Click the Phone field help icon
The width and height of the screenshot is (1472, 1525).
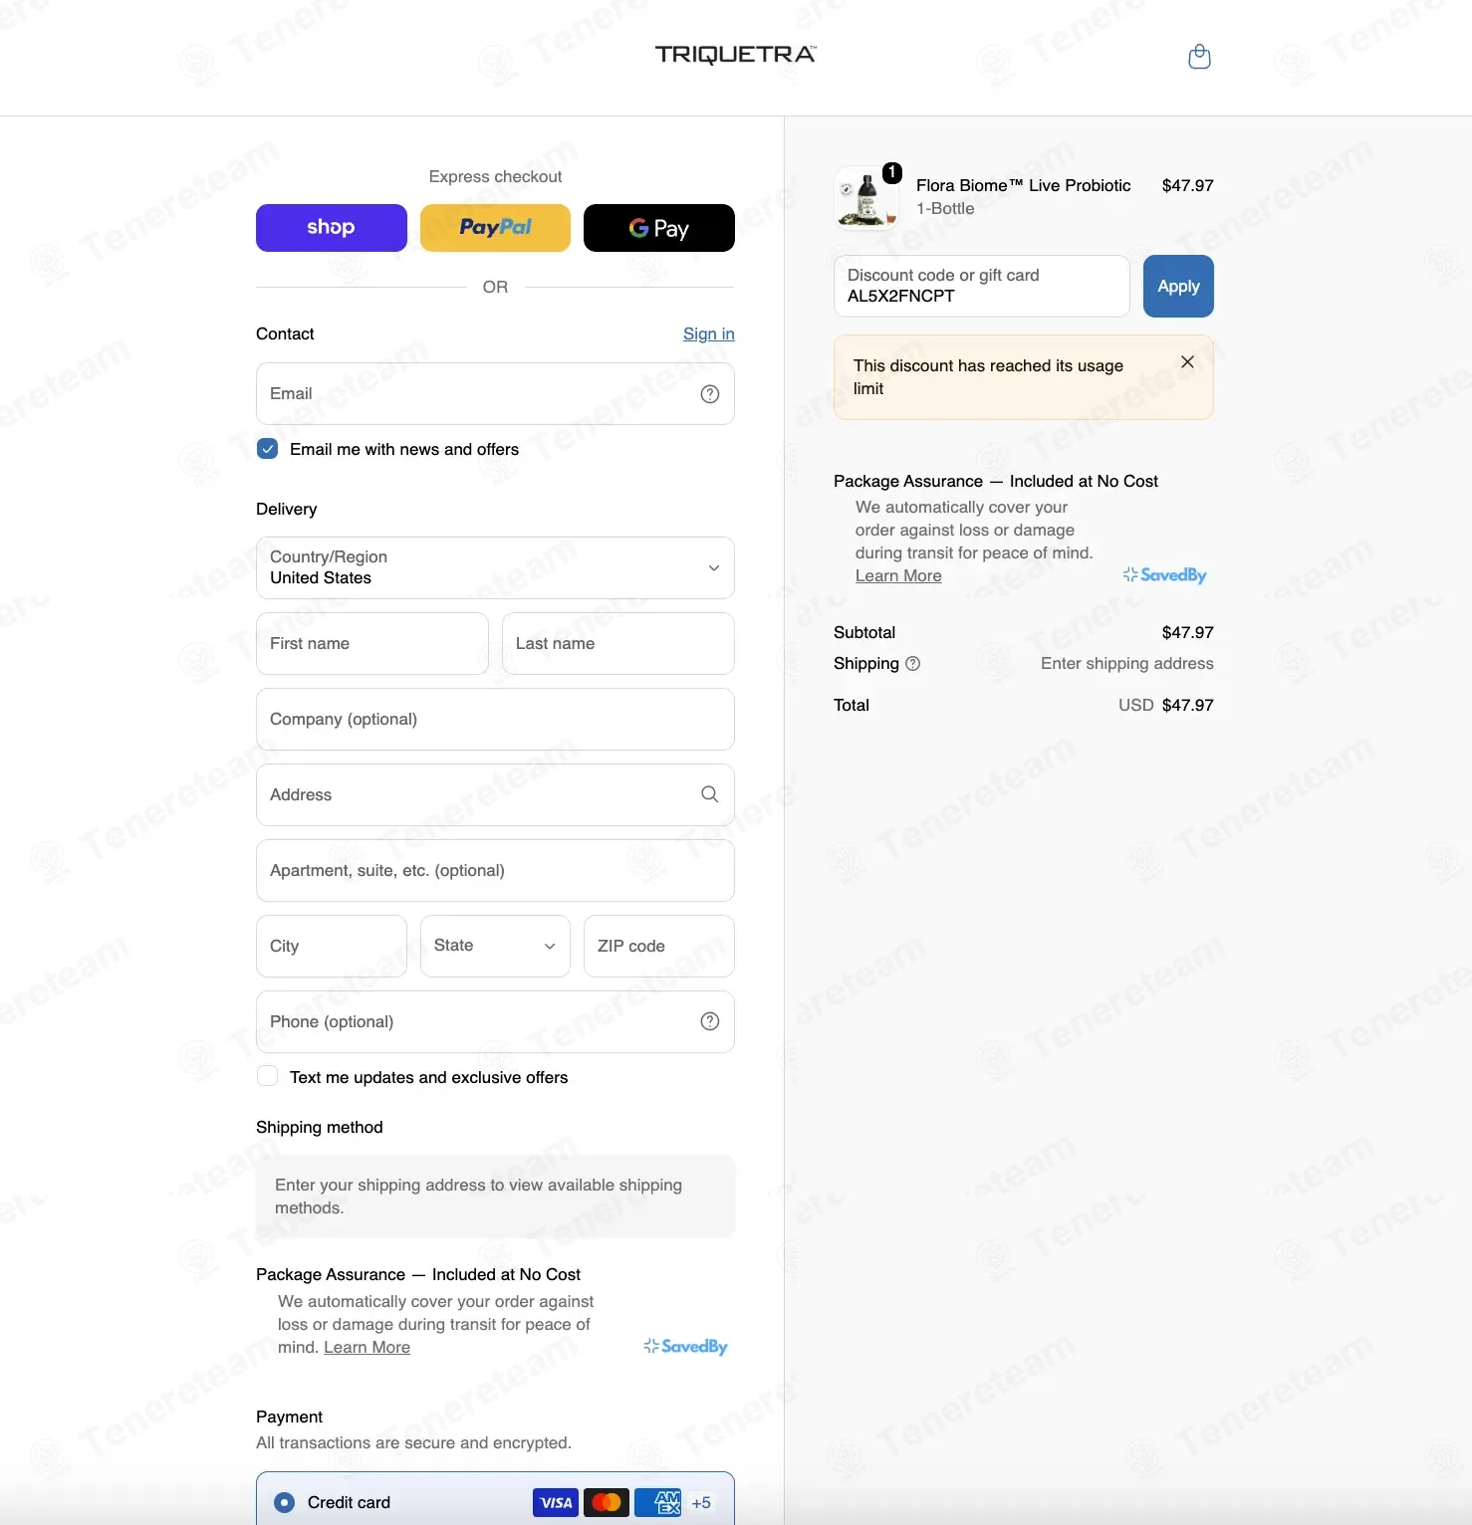(710, 1021)
